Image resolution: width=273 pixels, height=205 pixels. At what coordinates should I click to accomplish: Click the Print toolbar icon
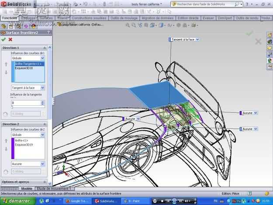click(x=76, y=4)
